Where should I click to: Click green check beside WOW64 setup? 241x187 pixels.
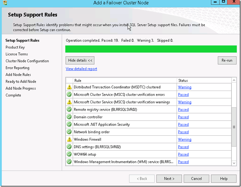[69, 154]
